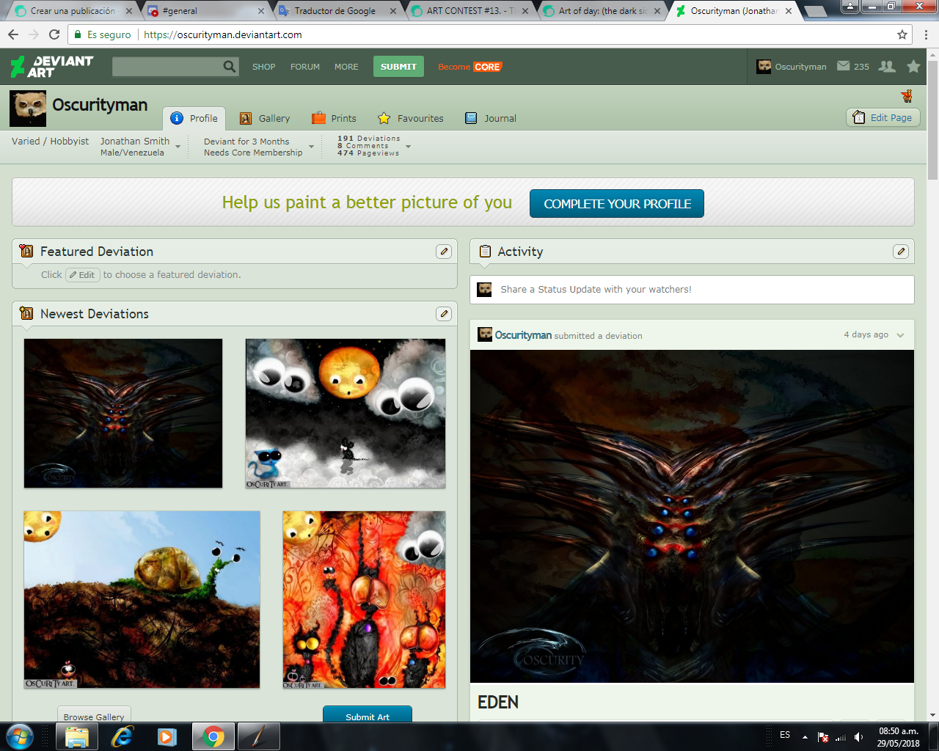The width and height of the screenshot is (939, 751).
Task: Edit the Activity panel with its pencil icon
Action: [x=901, y=252]
